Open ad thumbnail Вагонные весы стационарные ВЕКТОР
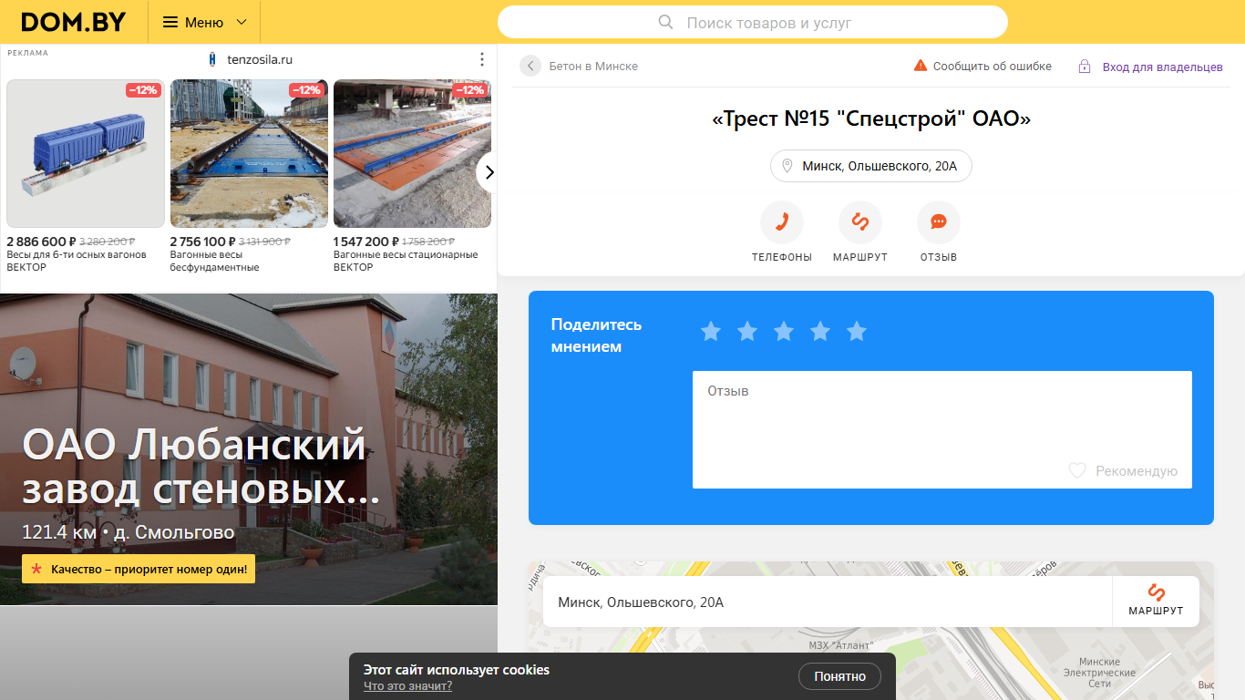Screen dimensions: 1245x700 point(412,153)
